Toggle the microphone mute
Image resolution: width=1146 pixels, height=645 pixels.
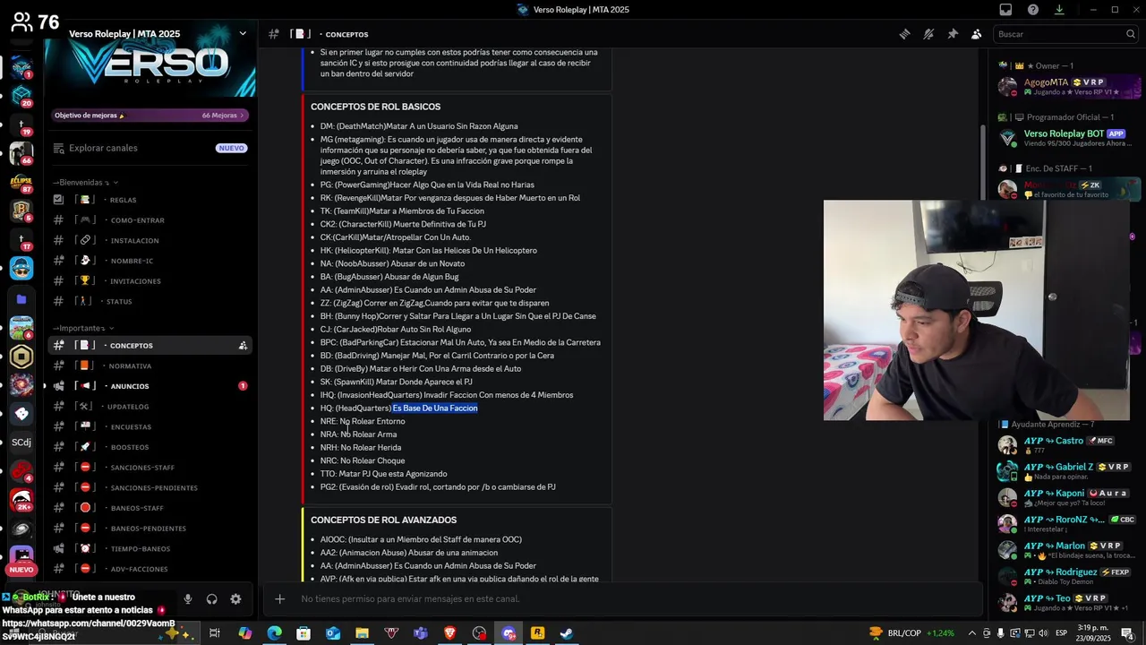188,599
